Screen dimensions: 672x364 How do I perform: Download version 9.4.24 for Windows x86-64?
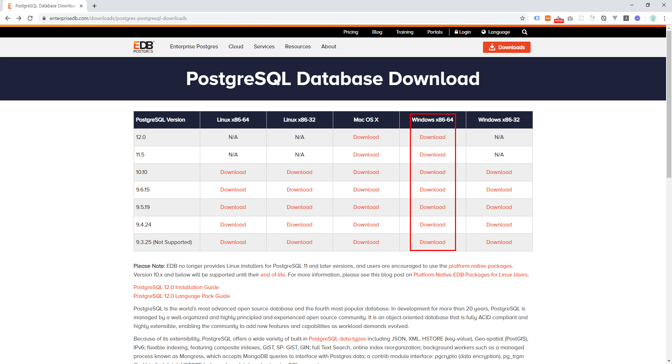coord(433,225)
